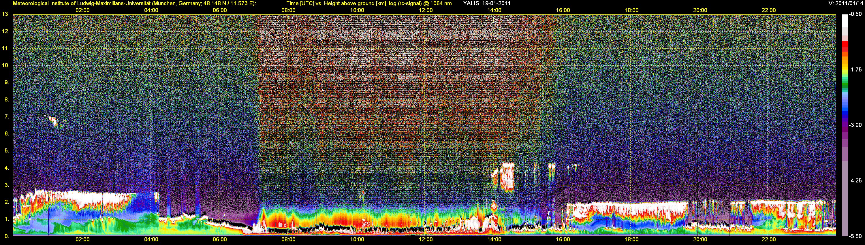Screen dimensions: 865x245
Task: Pick the 12:00 tick label on the top axis
Action: [x=426, y=10]
